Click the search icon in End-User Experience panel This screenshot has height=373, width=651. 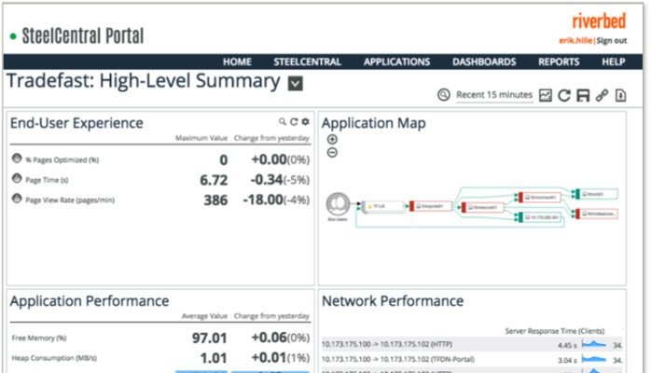(x=283, y=121)
